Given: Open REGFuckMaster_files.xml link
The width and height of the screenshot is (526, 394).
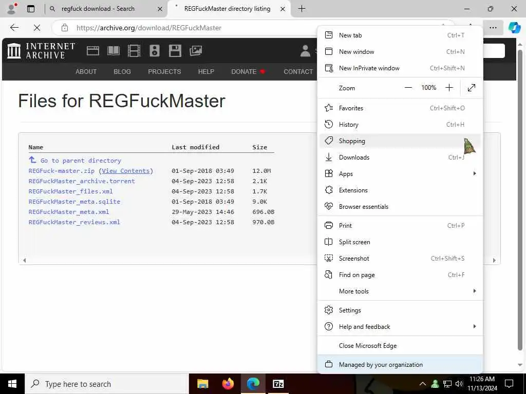Looking at the screenshot, I should tap(70, 191).
